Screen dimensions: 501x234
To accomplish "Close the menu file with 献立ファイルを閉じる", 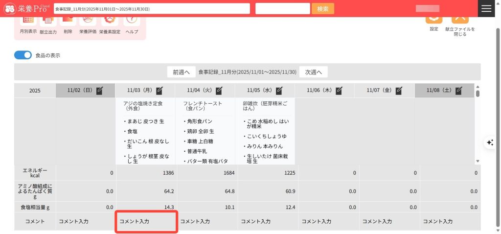I will pyautogui.click(x=459, y=19).
